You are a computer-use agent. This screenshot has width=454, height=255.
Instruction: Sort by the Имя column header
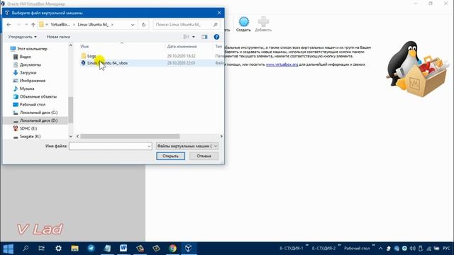pos(84,46)
